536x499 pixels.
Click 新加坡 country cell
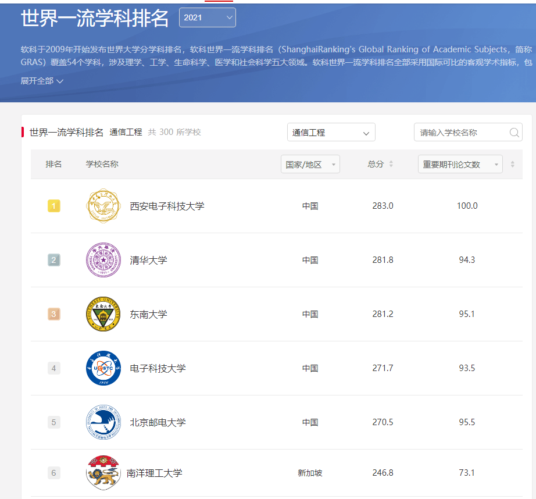click(310, 473)
